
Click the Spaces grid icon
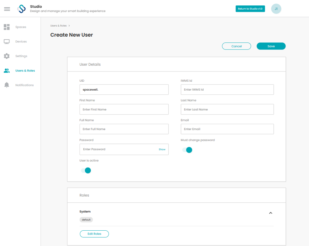[x=7, y=27]
